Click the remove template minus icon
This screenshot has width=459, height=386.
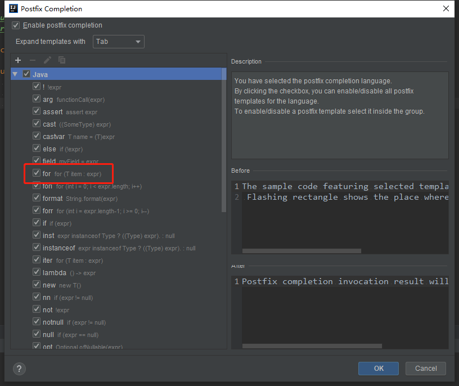point(33,60)
